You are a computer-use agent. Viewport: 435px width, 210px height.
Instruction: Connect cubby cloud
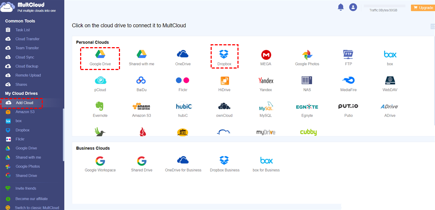tap(308, 132)
